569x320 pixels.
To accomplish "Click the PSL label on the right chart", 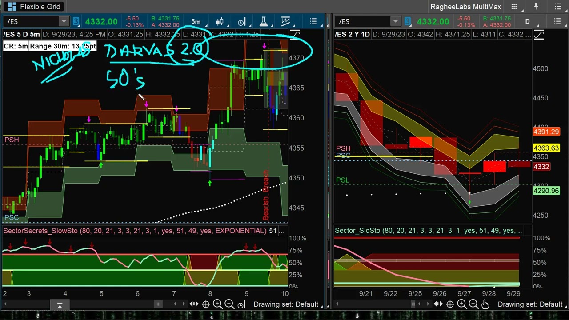I will pyautogui.click(x=343, y=180).
